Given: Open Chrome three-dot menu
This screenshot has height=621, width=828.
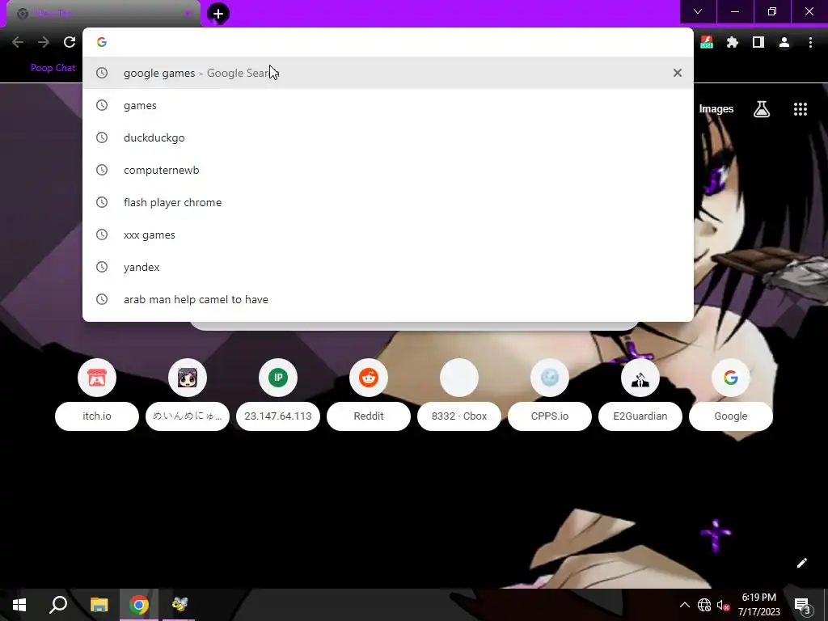Looking at the screenshot, I should click(810, 42).
